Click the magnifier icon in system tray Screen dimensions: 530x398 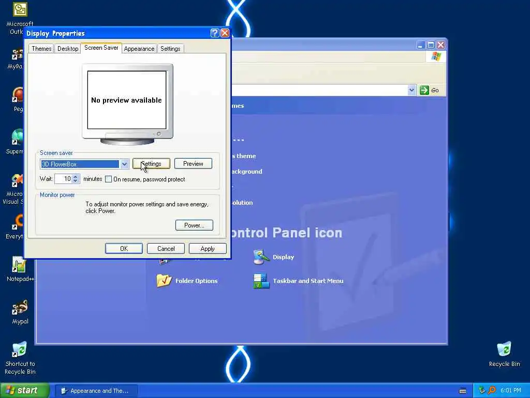tap(492, 390)
